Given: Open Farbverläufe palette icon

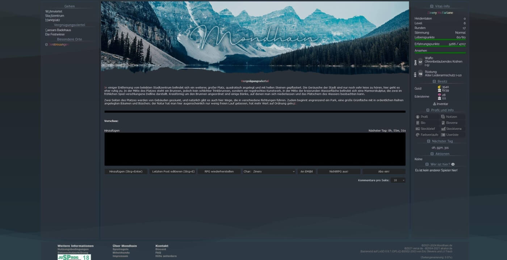Looking at the screenshot, I should click(x=418, y=135).
